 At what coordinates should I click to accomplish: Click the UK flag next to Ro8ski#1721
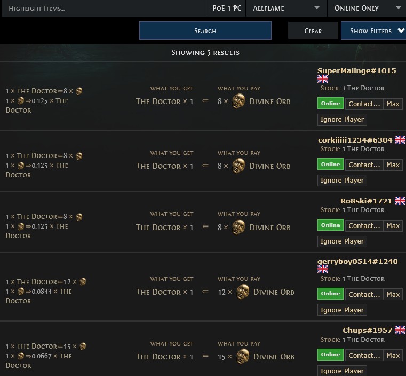click(x=400, y=201)
